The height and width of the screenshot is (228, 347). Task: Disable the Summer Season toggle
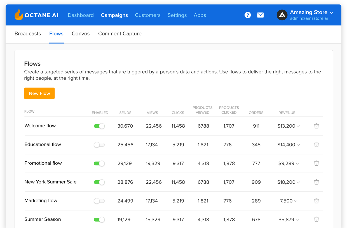pyautogui.click(x=99, y=220)
